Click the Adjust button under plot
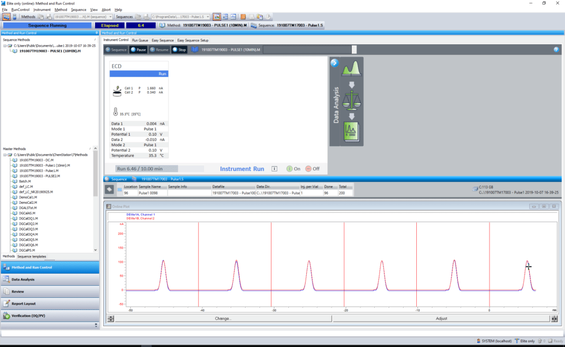This screenshot has height=347, width=565. pyautogui.click(x=442, y=319)
